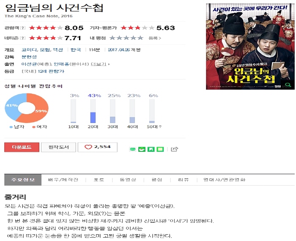Screen dimensions: 296x241
Task: Click the magnifier icon on the poster
Action: (x=288, y=85)
